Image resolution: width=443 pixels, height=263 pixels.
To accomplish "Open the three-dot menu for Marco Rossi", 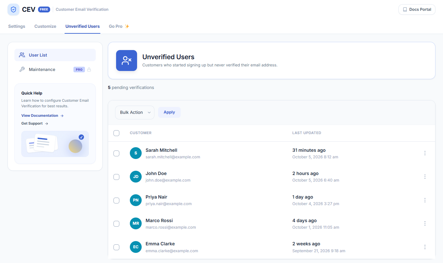I will (425, 223).
